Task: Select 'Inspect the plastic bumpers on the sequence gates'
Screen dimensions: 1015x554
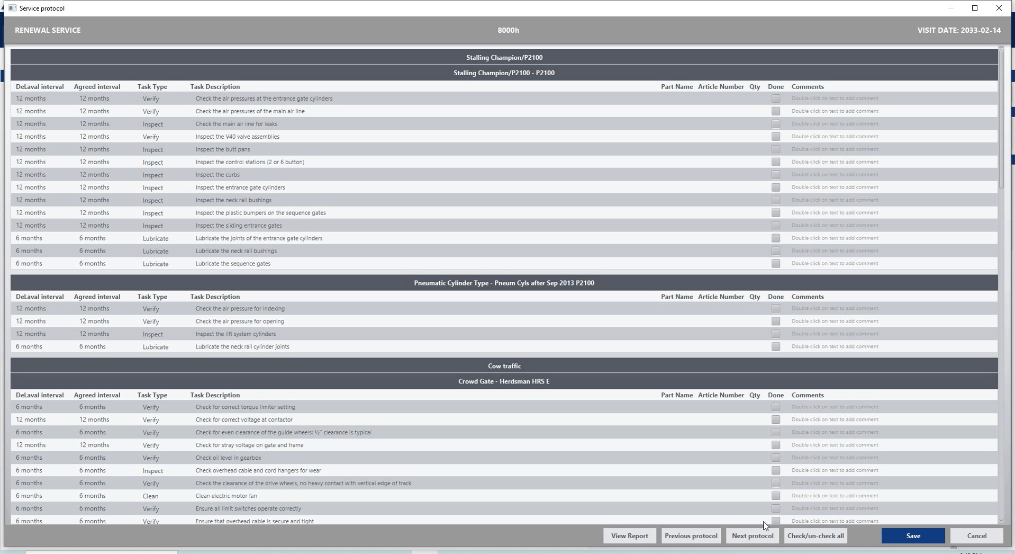Action: pos(260,213)
